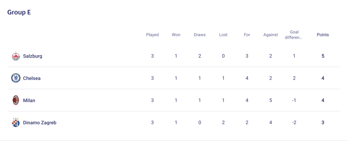Open the Dinamo Zagreb team link
Image resolution: width=347 pixels, height=141 pixels.
tap(40, 123)
